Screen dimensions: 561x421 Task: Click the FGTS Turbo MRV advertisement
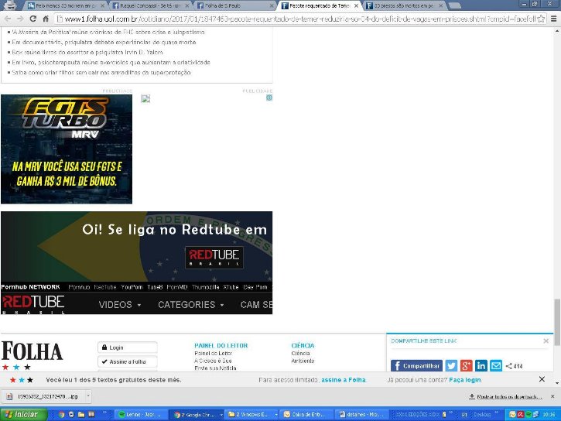click(x=67, y=149)
